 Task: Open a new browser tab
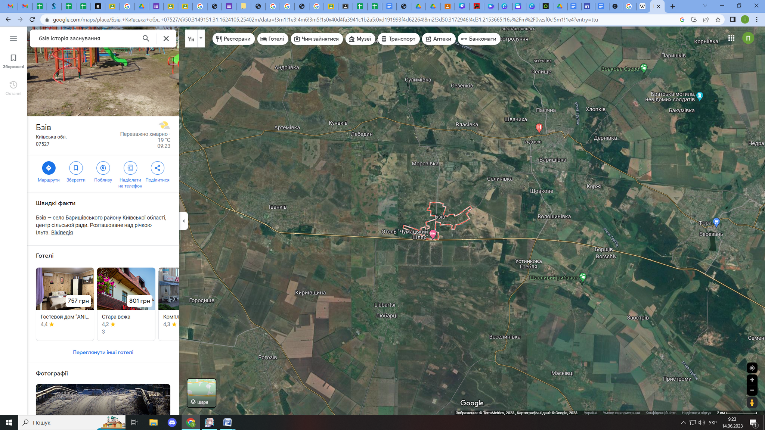673,6
